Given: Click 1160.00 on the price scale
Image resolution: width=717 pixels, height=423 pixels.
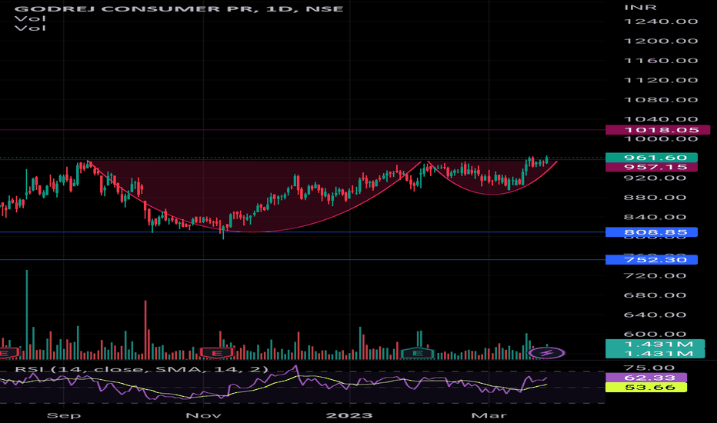Looking at the screenshot, I should point(661,61).
